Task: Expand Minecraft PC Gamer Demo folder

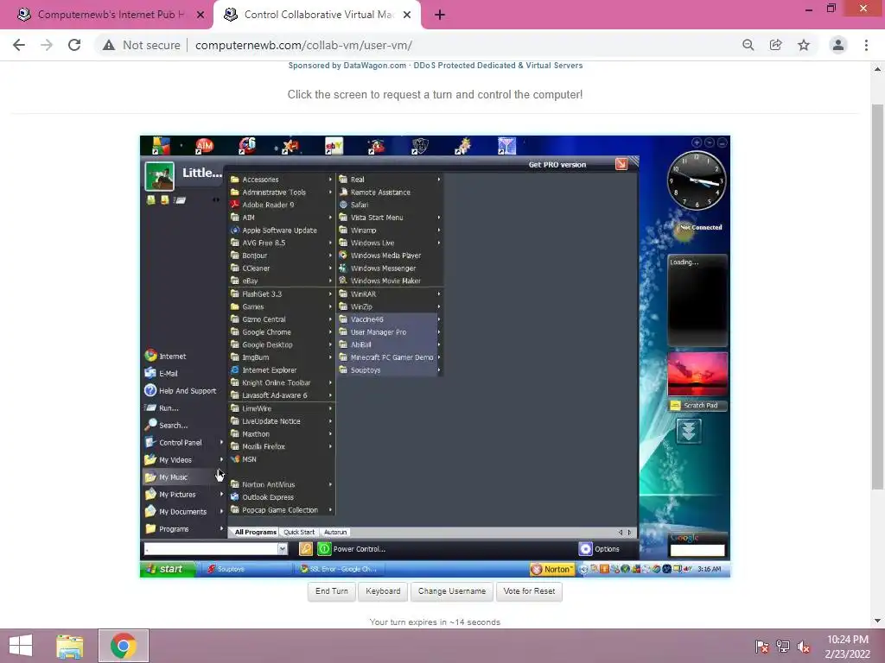Action: [389, 357]
